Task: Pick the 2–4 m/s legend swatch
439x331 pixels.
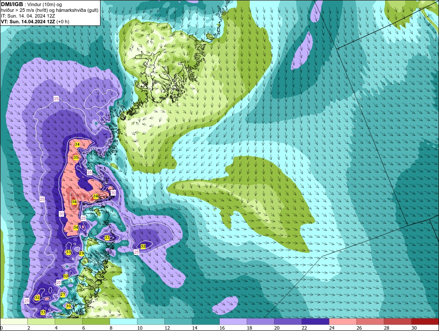Action: [41, 321]
